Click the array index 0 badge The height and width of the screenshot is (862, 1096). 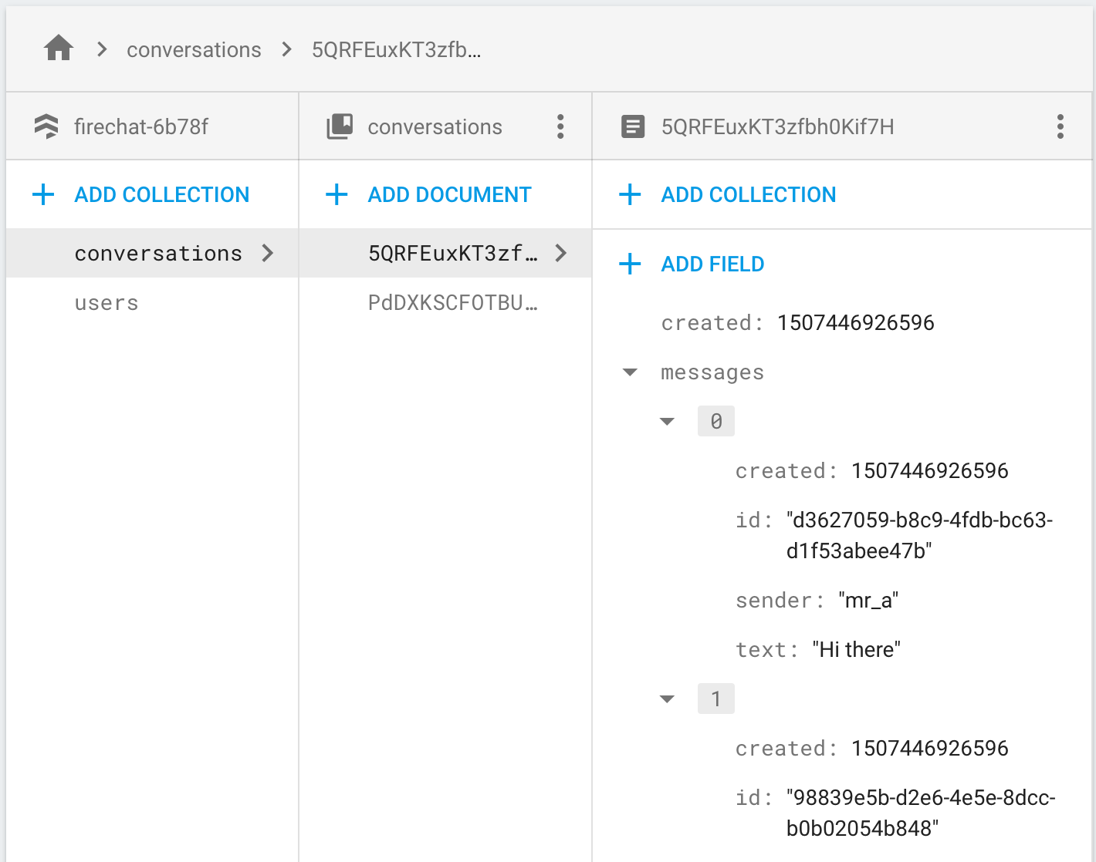[716, 421]
